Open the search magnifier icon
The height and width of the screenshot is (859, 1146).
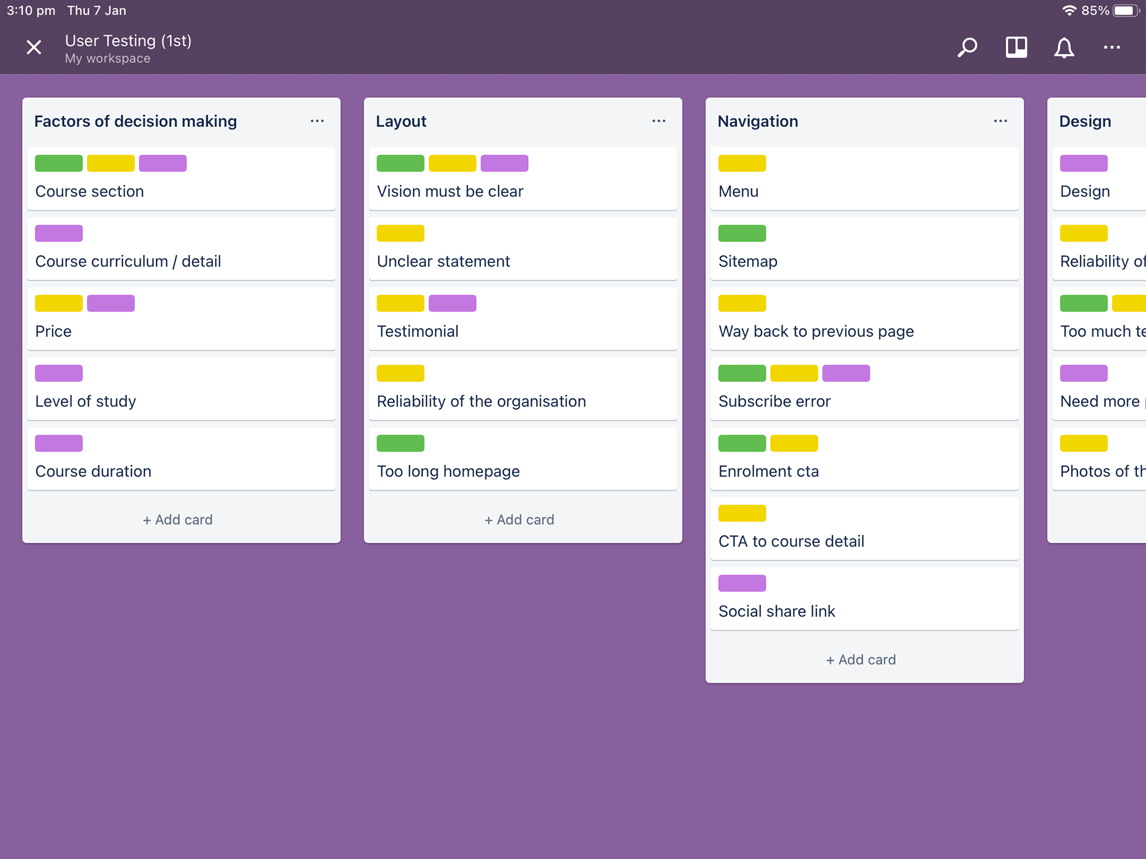point(967,47)
